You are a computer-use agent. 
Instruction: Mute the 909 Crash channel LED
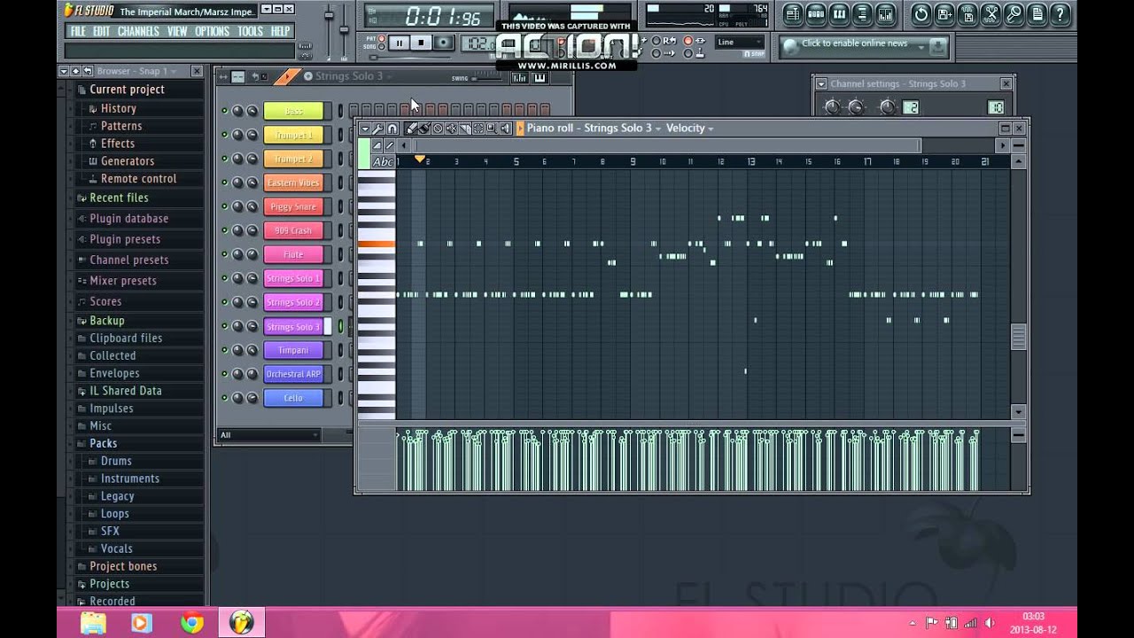[x=224, y=230]
